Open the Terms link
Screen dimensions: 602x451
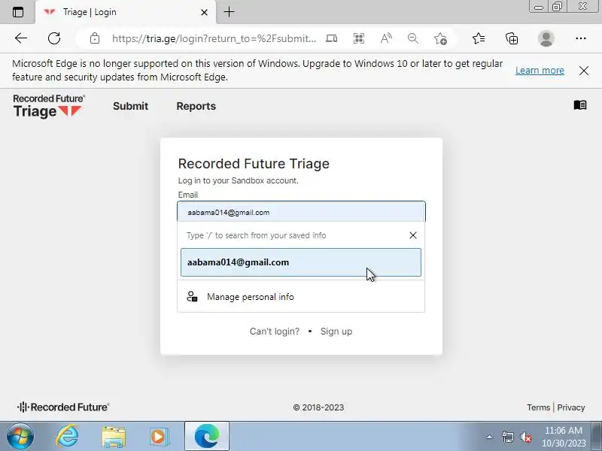tap(538, 407)
